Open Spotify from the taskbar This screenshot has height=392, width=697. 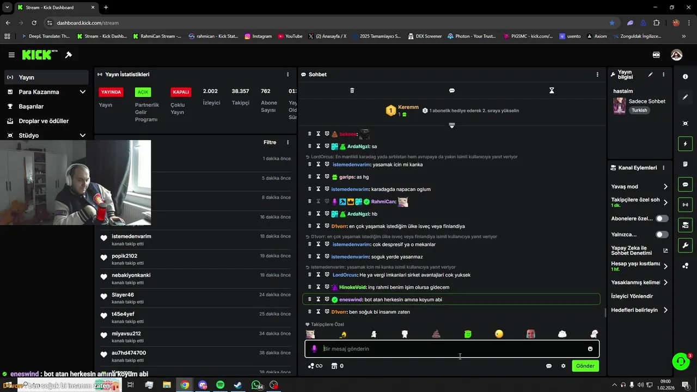[x=220, y=385]
